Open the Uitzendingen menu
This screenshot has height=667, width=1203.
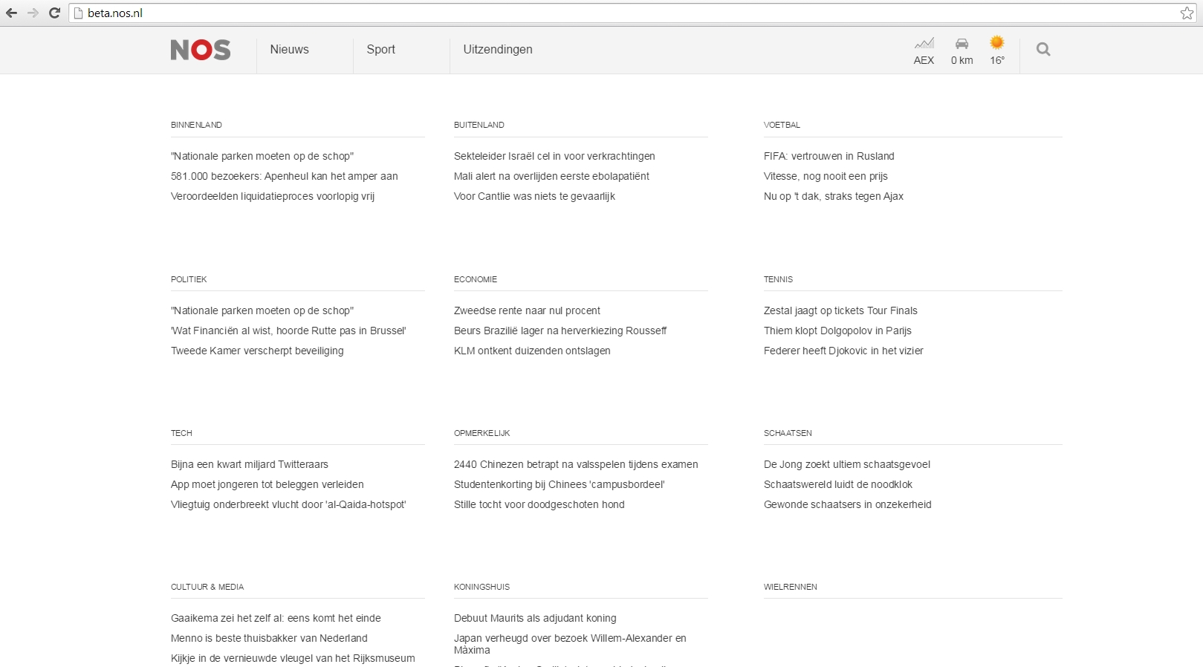tap(497, 50)
